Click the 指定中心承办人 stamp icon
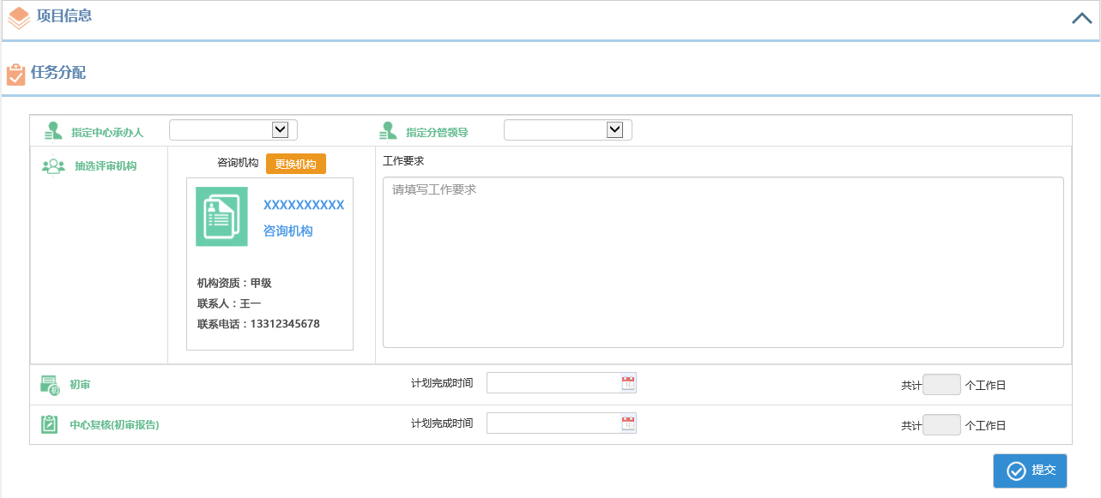 (x=53, y=131)
